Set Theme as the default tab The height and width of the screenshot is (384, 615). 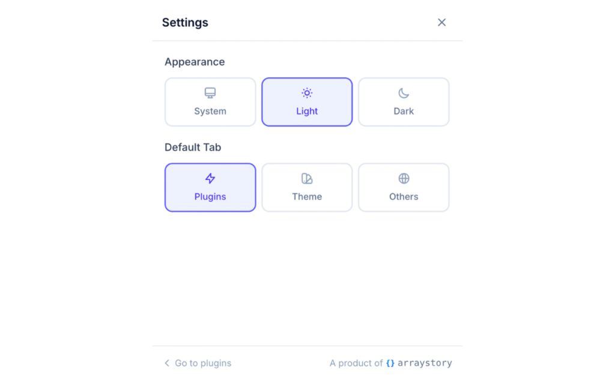307,187
